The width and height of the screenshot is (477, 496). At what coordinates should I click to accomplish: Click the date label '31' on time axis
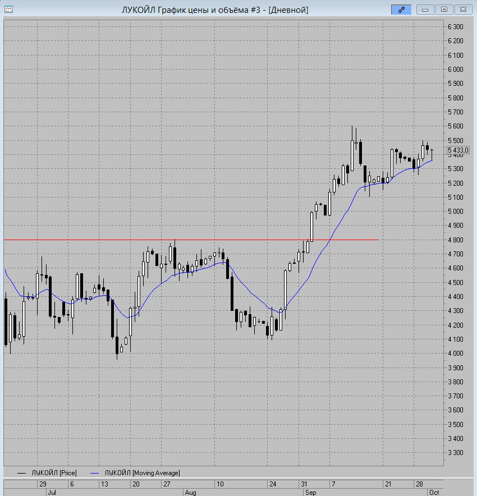tap(304, 484)
